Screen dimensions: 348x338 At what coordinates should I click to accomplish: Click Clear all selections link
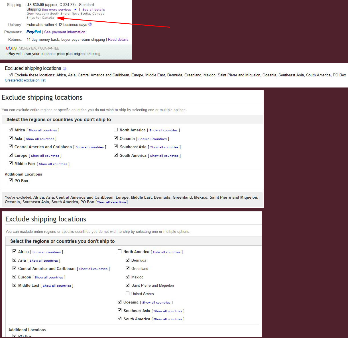(111, 202)
